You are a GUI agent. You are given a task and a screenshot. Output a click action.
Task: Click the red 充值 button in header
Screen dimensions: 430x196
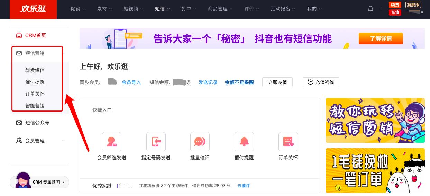[395, 12]
